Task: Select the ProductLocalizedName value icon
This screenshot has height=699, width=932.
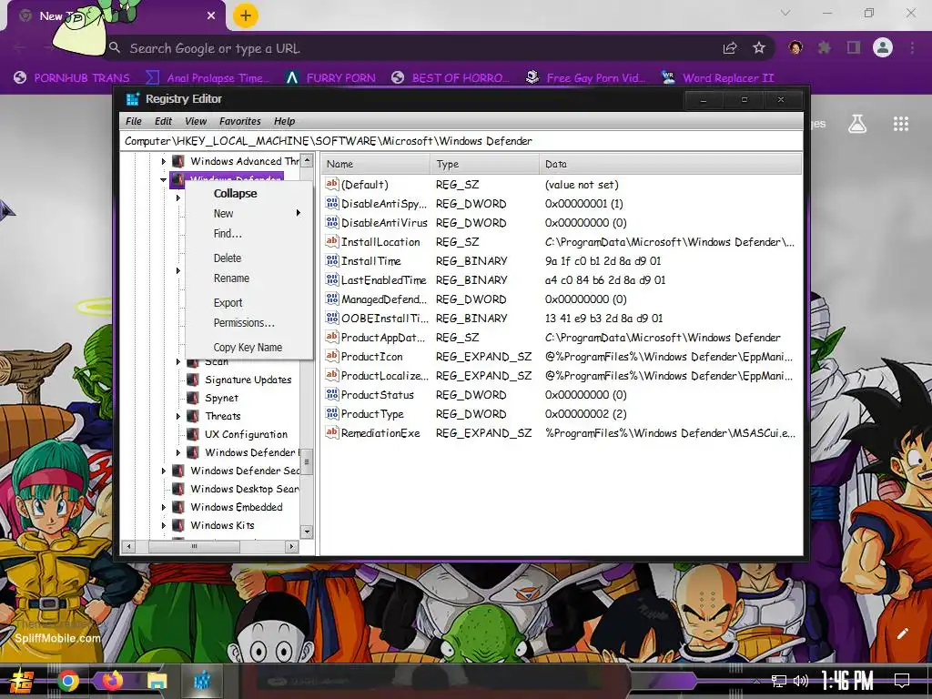Action: pos(331,375)
